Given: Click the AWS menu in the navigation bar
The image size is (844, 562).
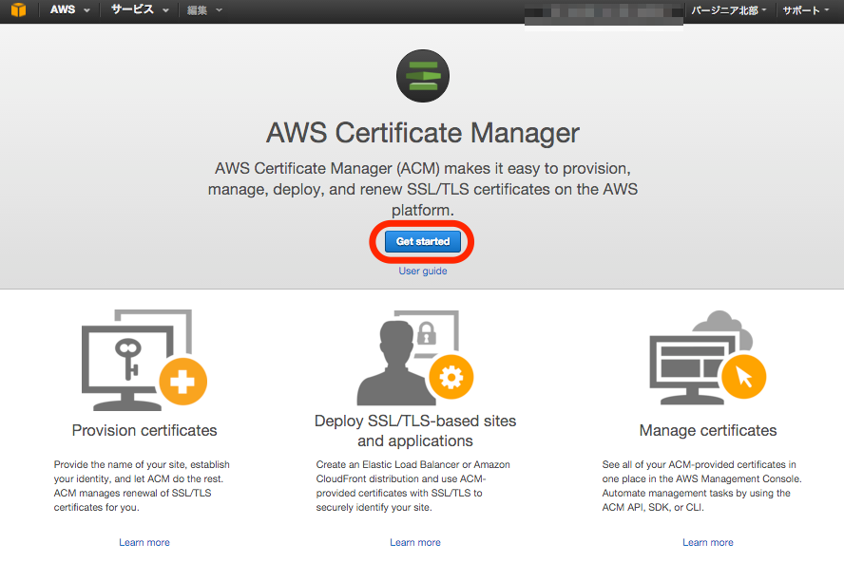Looking at the screenshot, I should coord(61,10).
